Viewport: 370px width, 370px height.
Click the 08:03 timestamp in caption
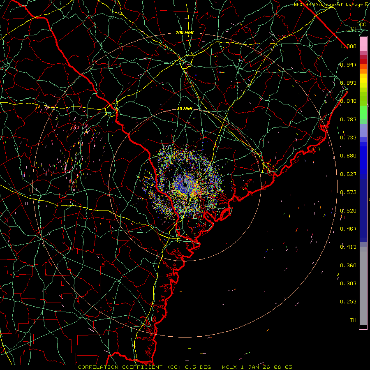283,367
